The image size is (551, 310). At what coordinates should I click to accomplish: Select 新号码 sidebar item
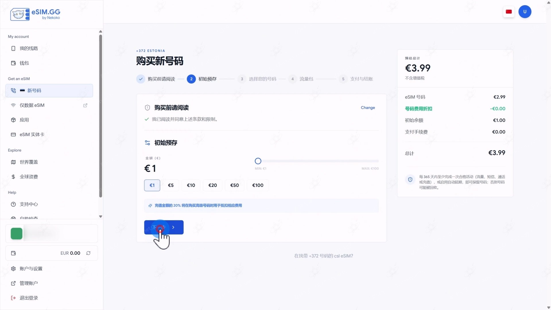point(49,90)
